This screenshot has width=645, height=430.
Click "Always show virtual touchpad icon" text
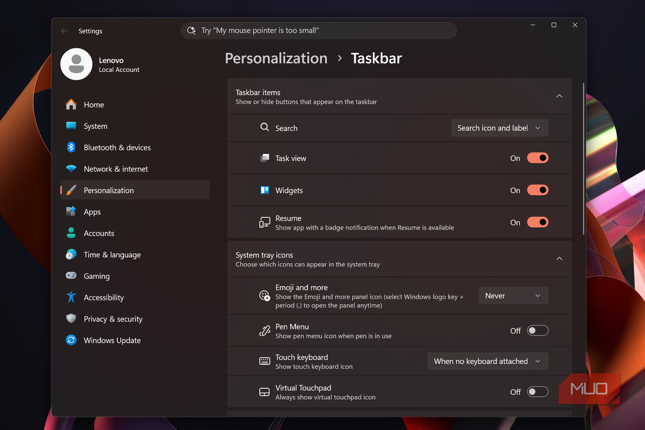tap(325, 397)
